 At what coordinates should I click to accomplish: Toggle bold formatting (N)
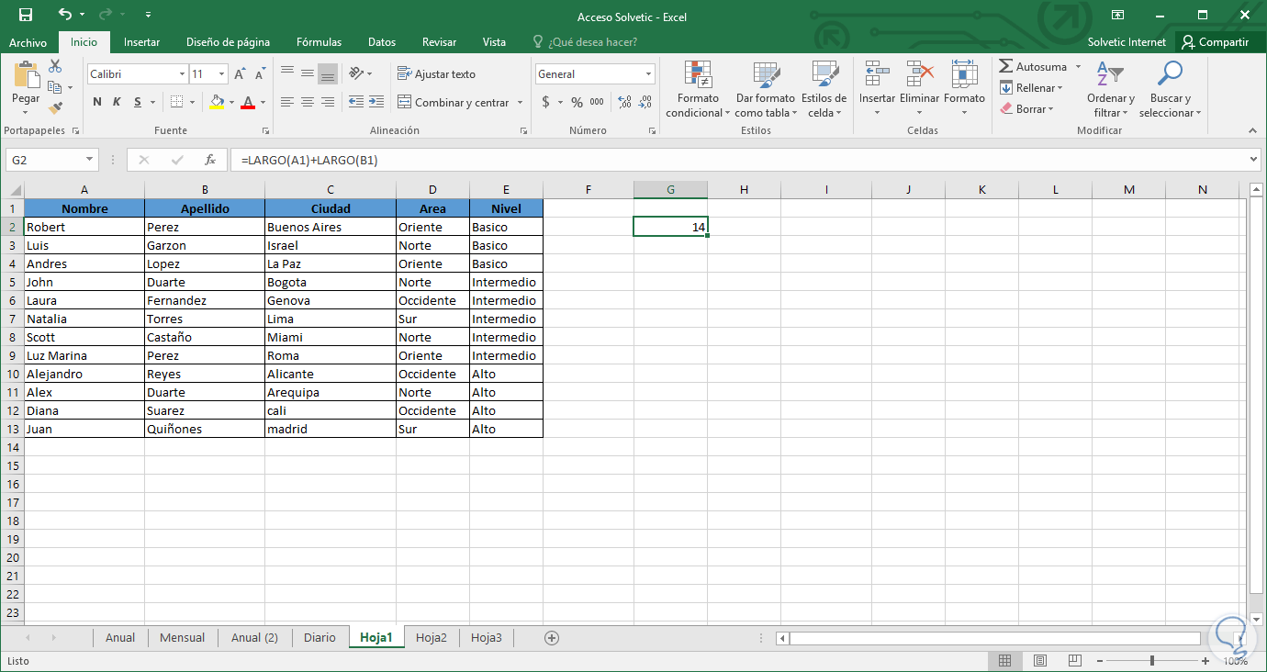point(97,102)
